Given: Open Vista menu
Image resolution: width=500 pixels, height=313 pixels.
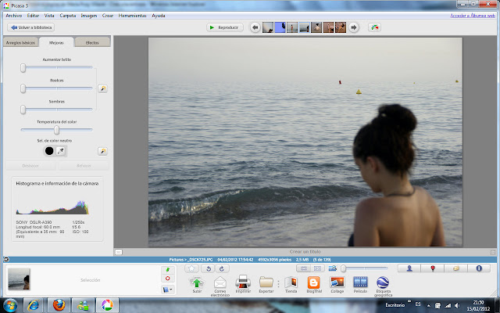Looking at the screenshot, I should pos(49,16).
